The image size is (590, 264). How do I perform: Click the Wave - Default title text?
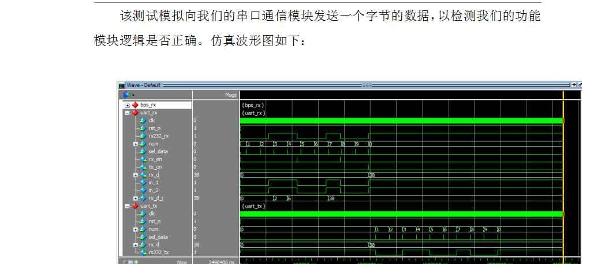coord(144,86)
